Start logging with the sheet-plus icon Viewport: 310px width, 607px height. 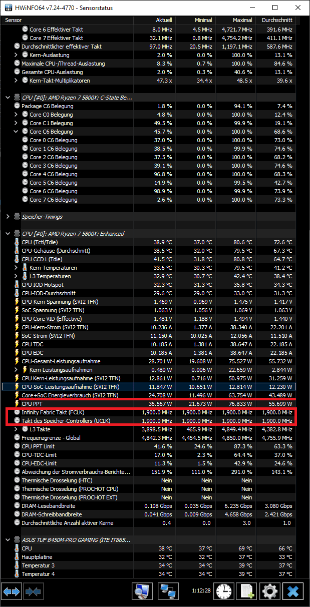[x=247, y=591]
